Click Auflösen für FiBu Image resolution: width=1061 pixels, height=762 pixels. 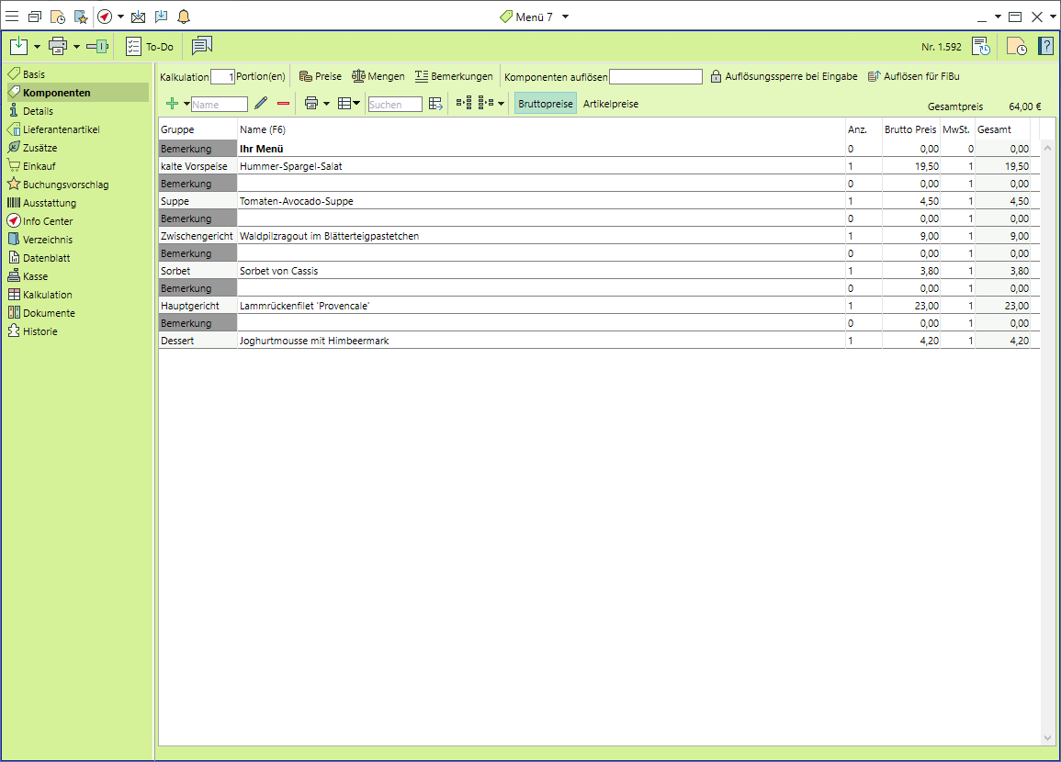tap(913, 76)
